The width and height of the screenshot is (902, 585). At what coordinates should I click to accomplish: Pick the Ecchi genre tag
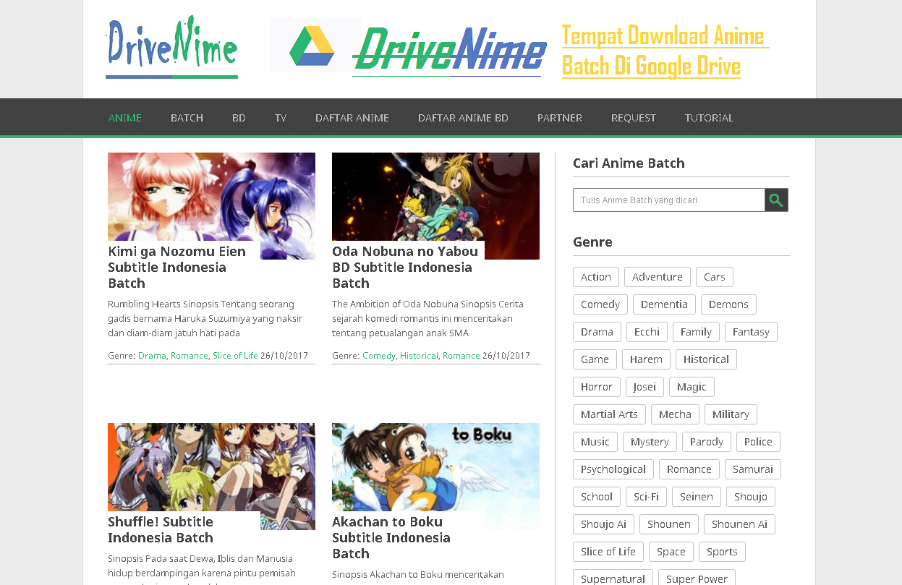click(x=647, y=332)
